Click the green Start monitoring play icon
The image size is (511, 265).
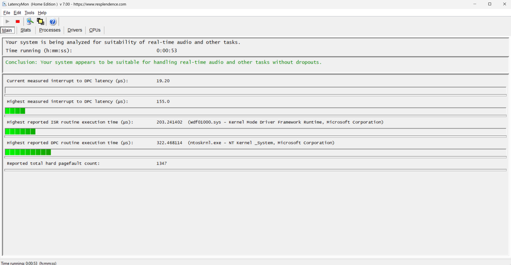click(7, 22)
